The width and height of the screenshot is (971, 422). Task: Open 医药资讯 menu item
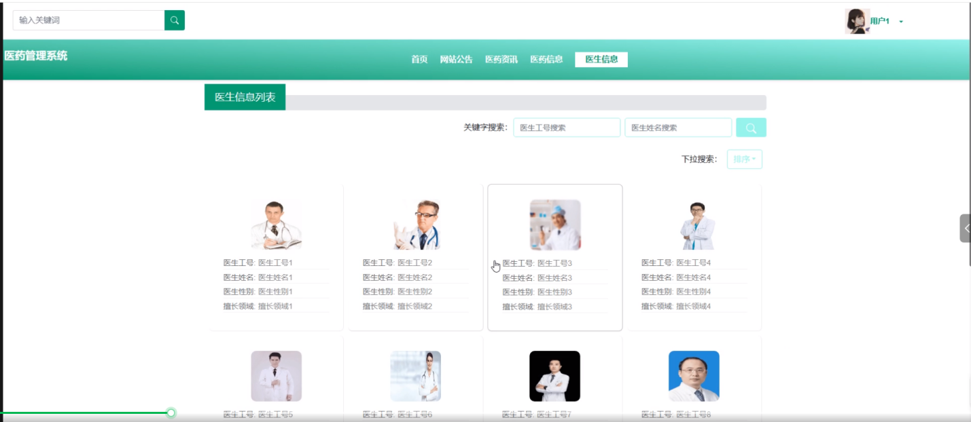pyautogui.click(x=501, y=60)
